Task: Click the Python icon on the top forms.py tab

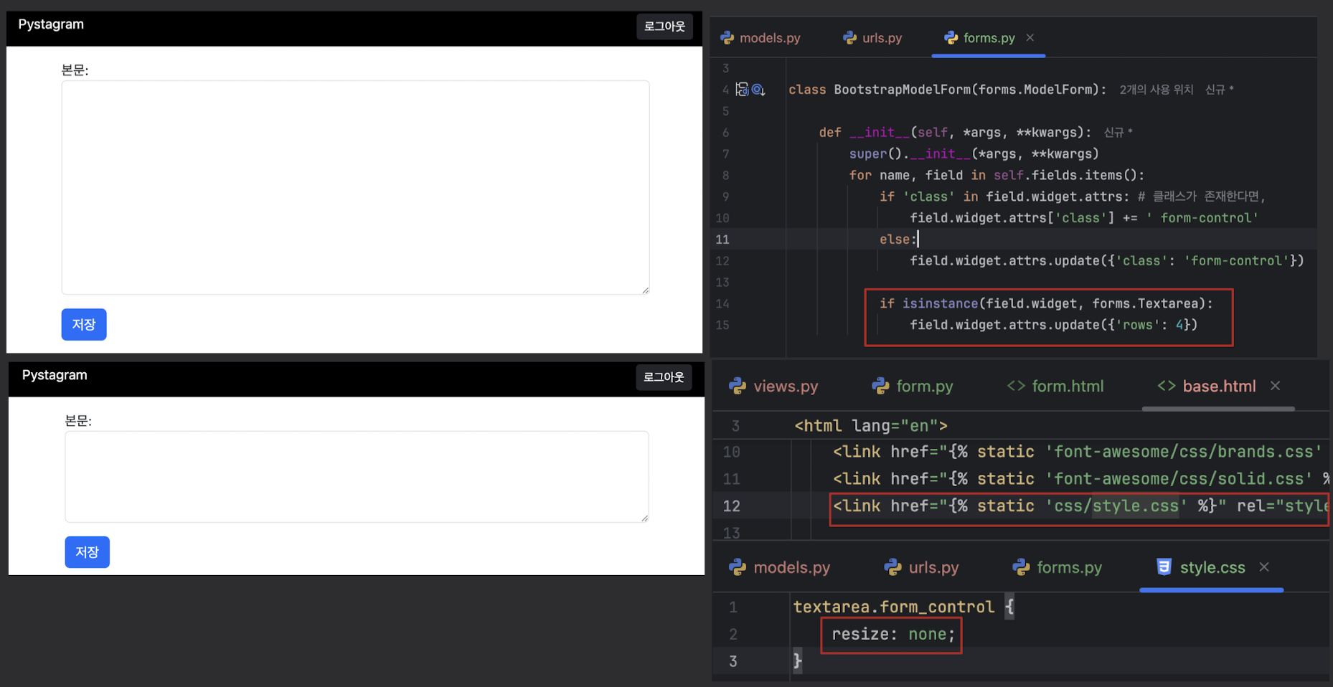Action: point(951,38)
